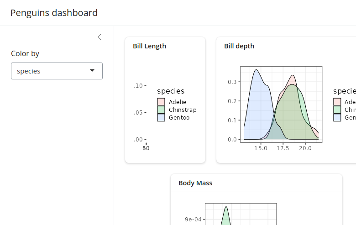Screen dimensions: 356x225
Task: Click the Bill depth density plot area
Action: pos(281,105)
